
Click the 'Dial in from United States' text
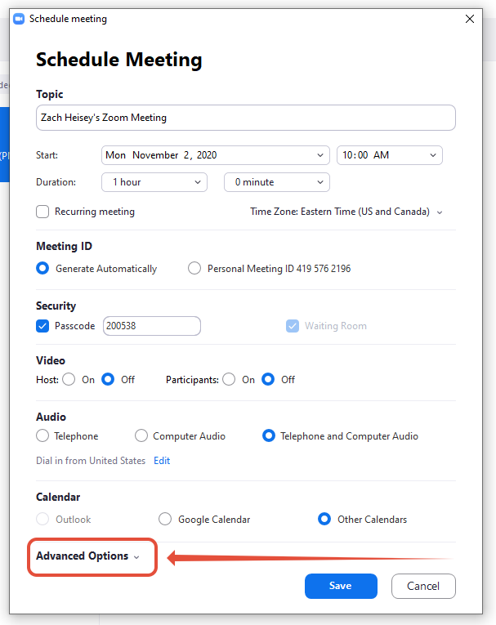tap(91, 461)
